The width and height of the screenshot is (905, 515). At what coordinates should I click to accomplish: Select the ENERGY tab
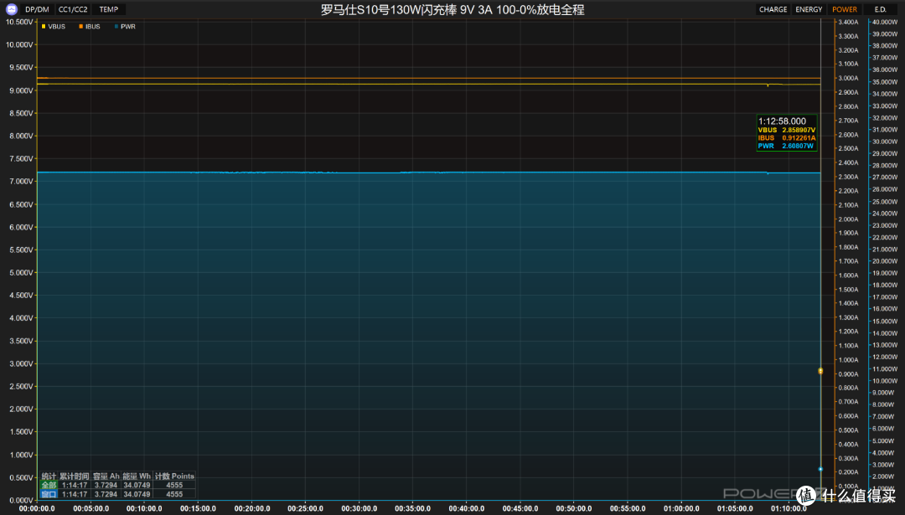point(809,9)
